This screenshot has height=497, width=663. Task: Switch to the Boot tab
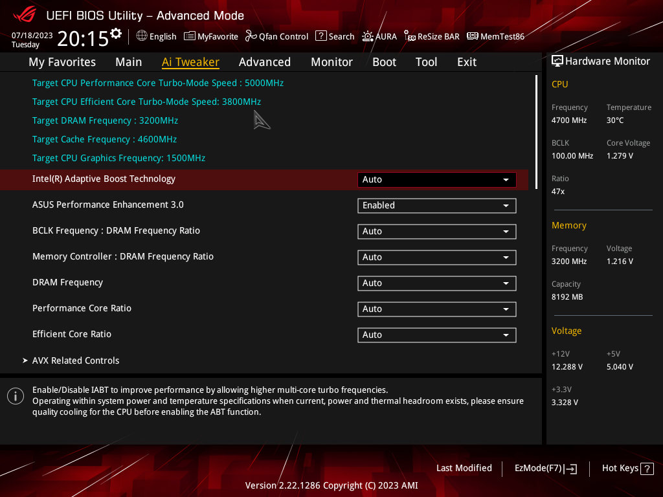tap(385, 62)
